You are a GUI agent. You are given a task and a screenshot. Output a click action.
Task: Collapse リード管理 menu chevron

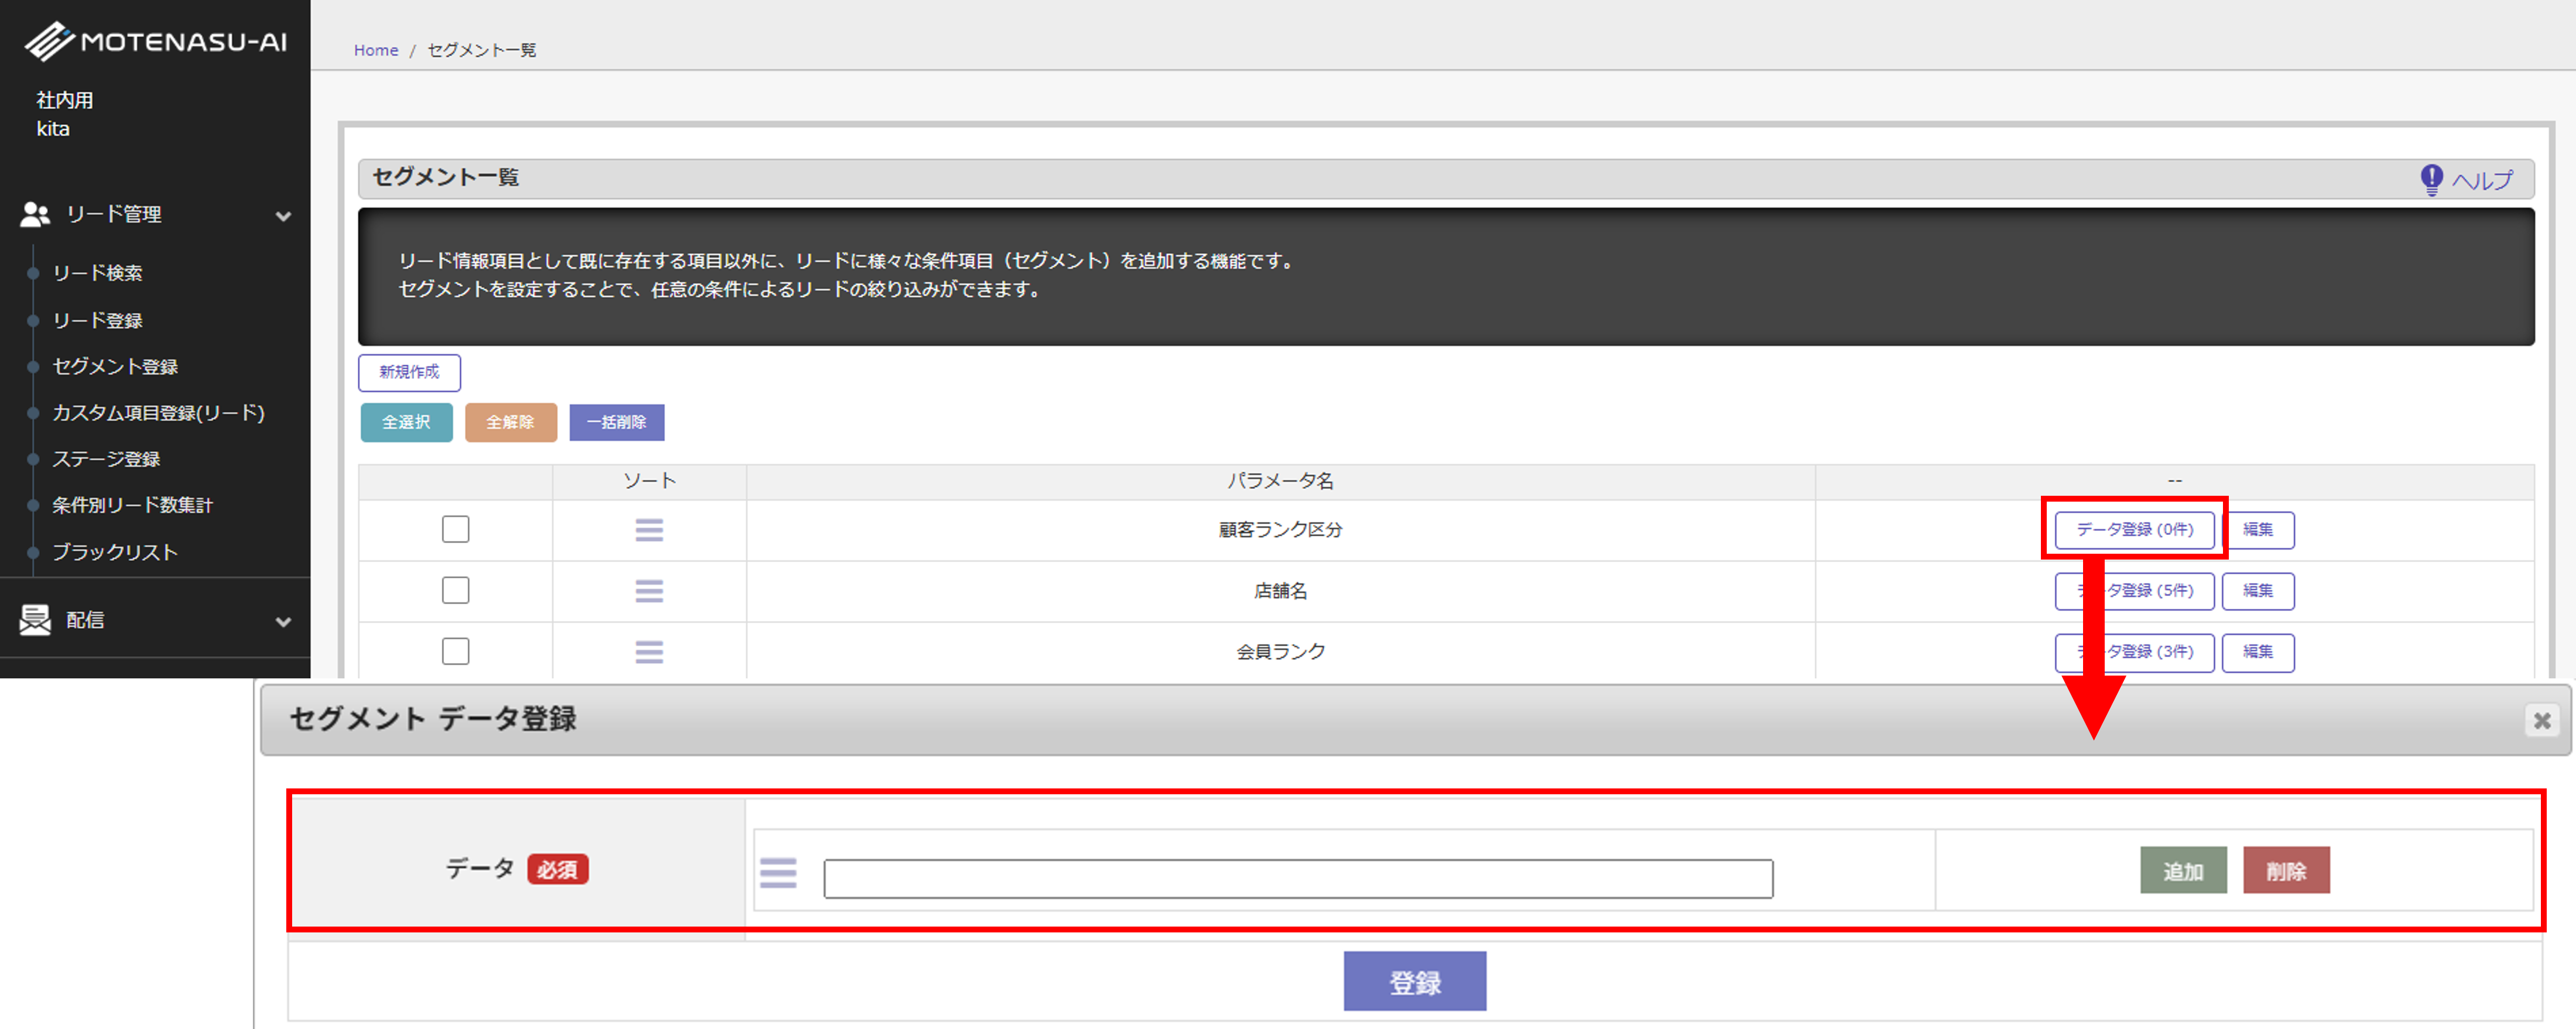(284, 216)
